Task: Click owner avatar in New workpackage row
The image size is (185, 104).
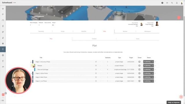Action: click(139, 69)
